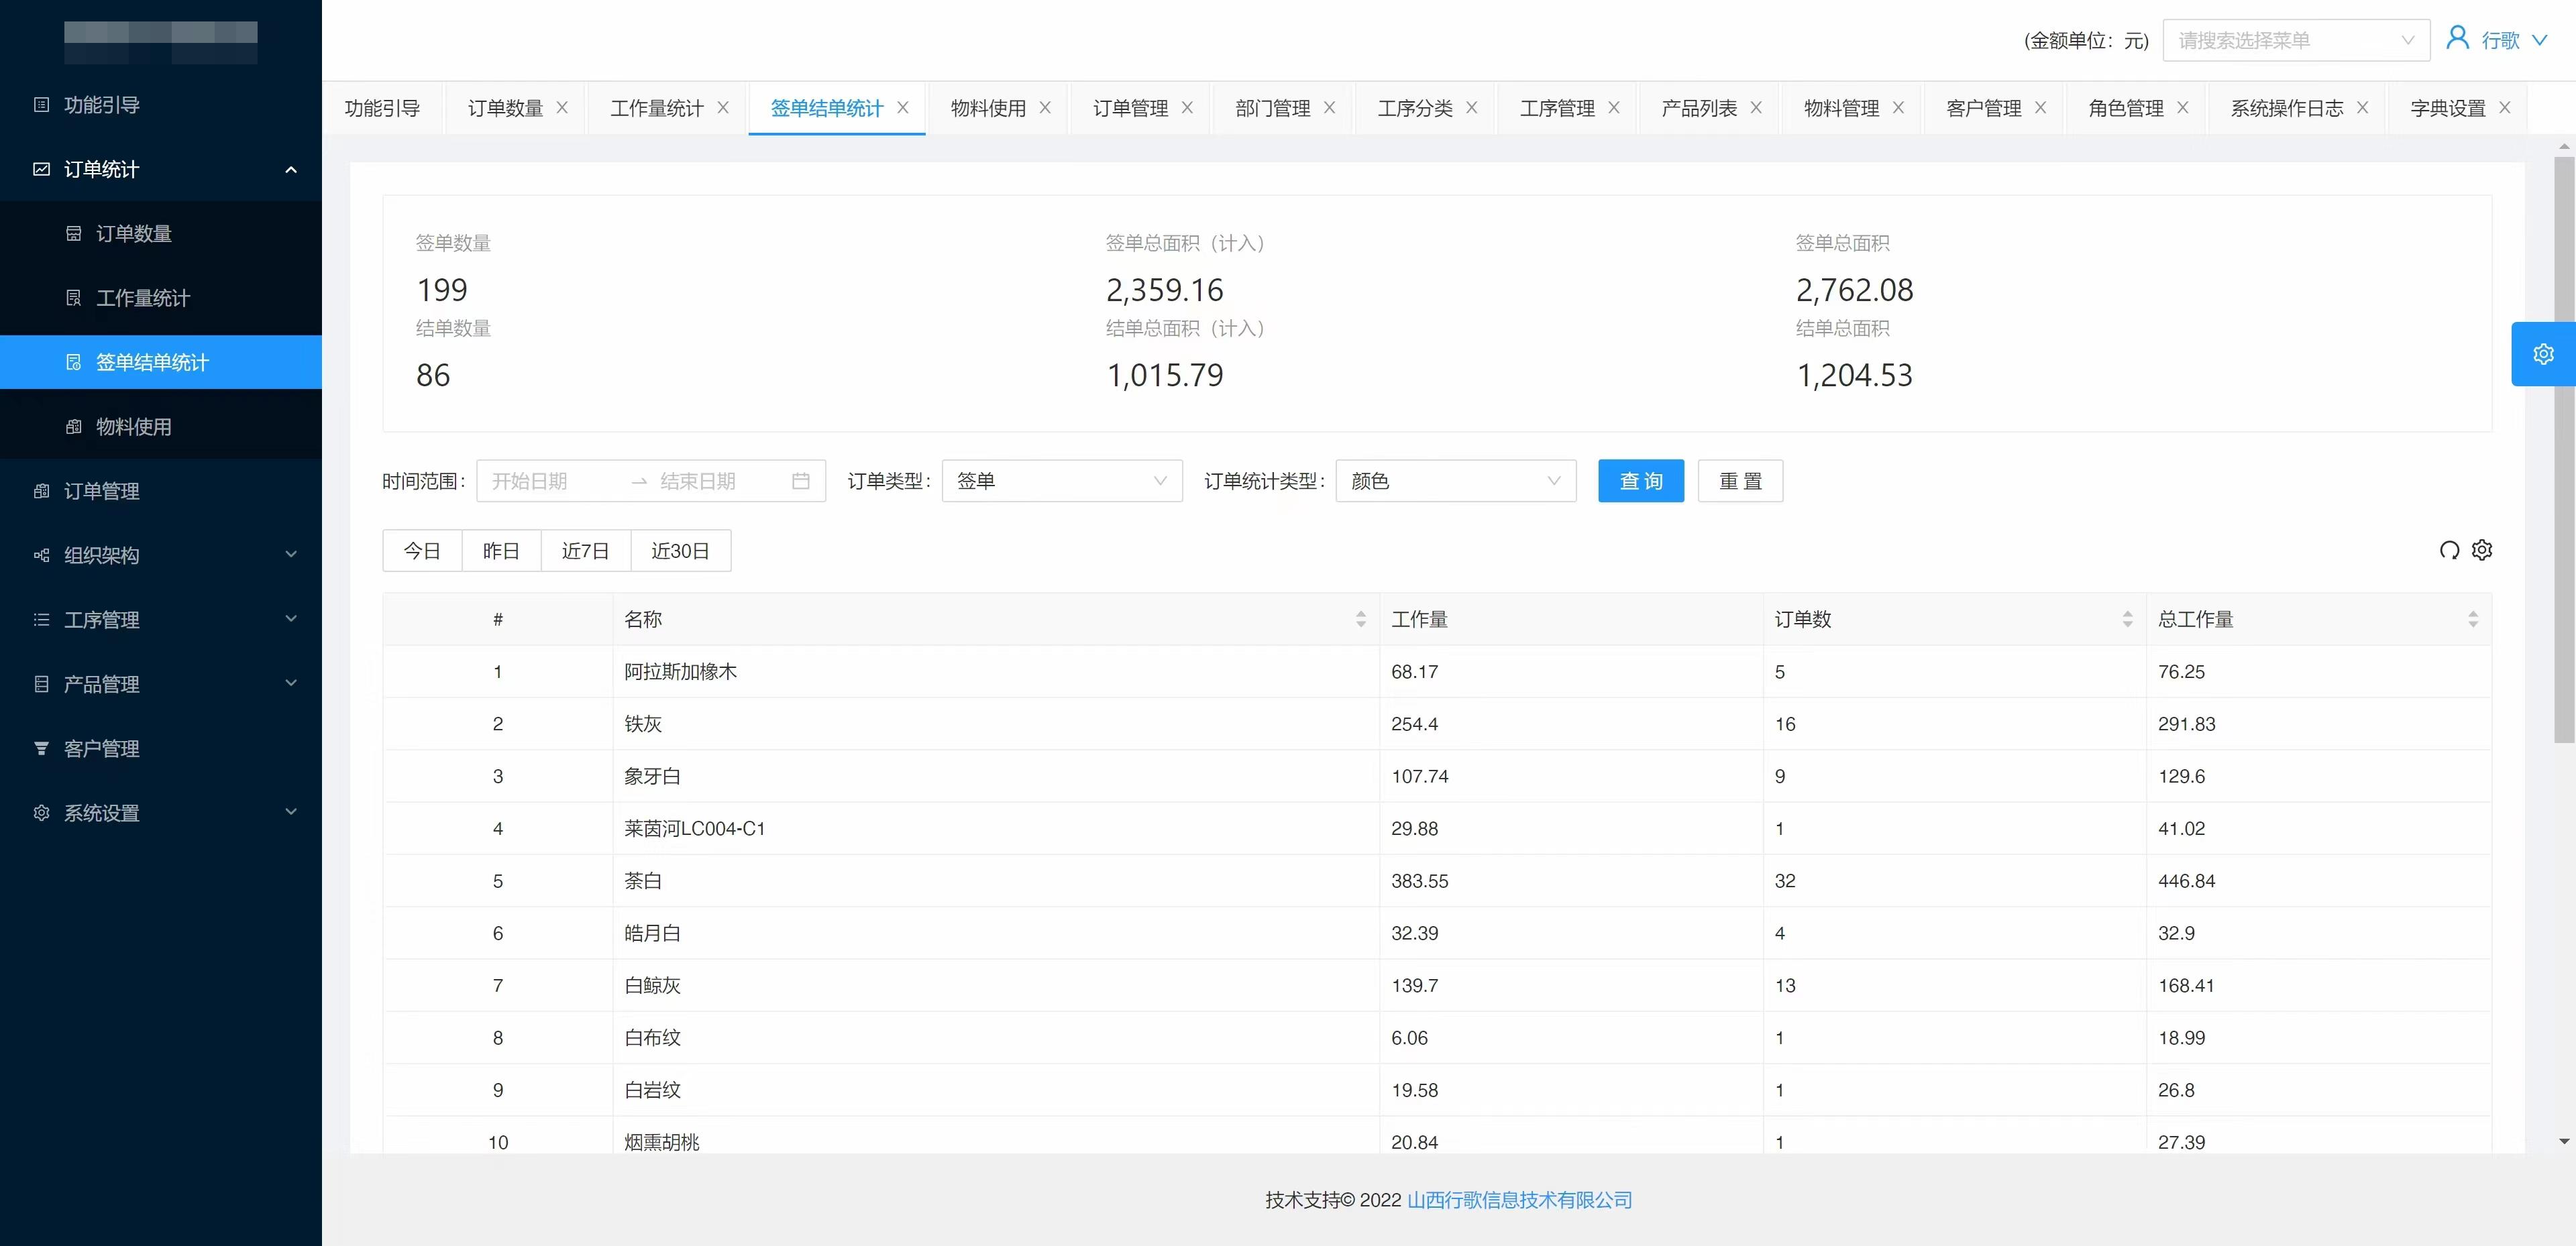
Task: Click the 查询 button
Action: point(1641,481)
